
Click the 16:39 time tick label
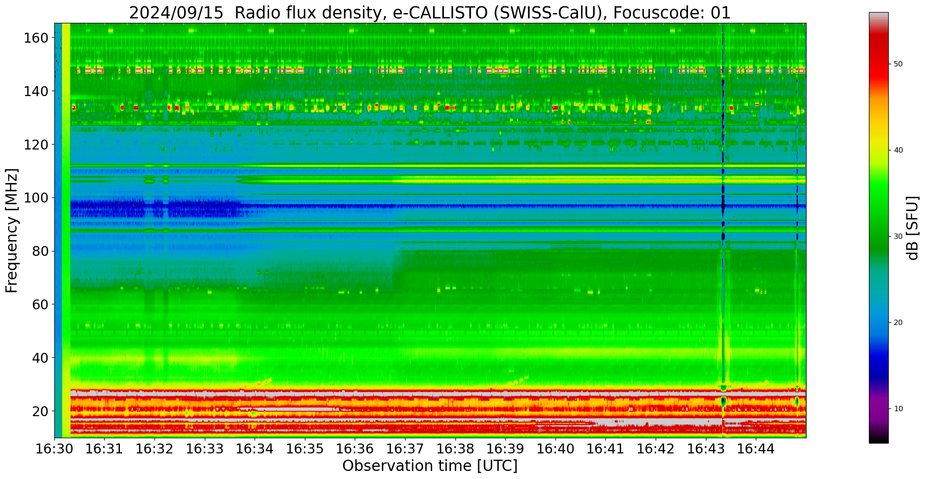coord(505,448)
